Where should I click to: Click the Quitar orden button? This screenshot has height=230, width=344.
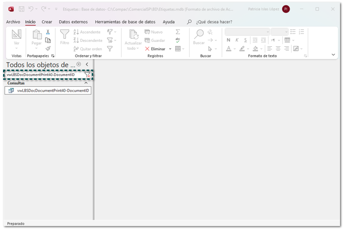[88, 49]
